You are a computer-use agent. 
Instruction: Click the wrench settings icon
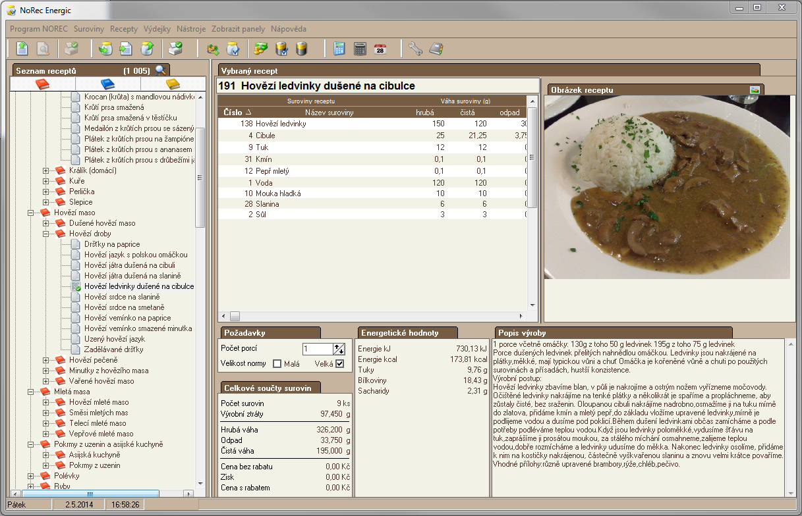pyautogui.click(x=415, y=49)
